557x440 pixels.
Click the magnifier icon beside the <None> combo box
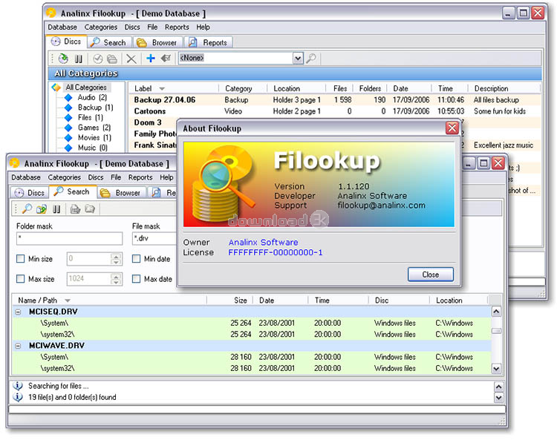(x=311, y=59)
